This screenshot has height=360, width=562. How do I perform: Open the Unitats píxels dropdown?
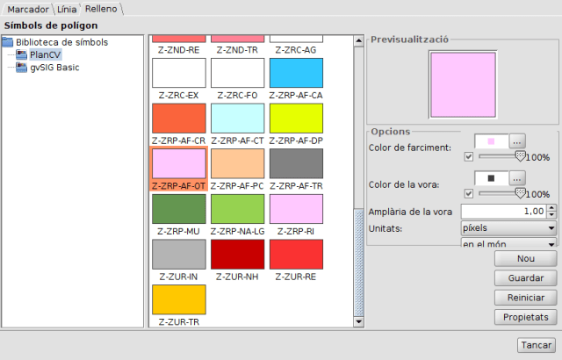point(509,227)
